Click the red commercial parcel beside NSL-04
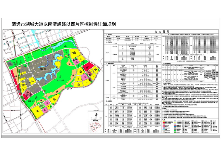Image resolution: width=221 pixels, height=156 pixels. click(x=88, y=66)
